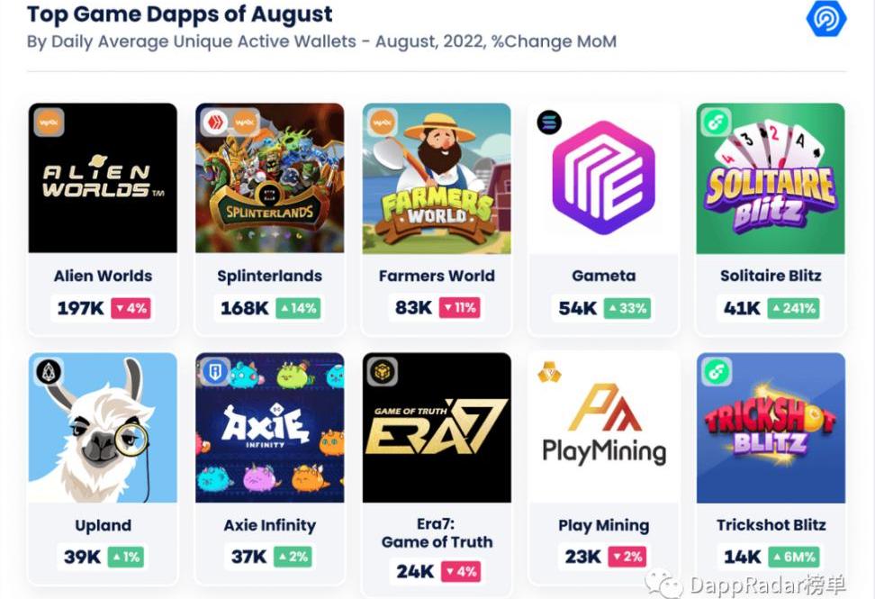Viewport: 875px width, 599px height.
Task: Click the Upland title link
Action: 103,525
